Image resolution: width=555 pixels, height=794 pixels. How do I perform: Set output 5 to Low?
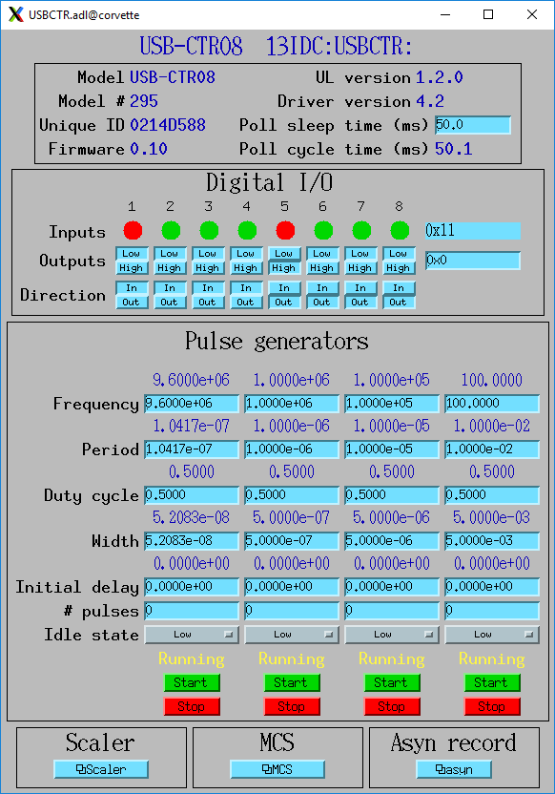(284, 254)
